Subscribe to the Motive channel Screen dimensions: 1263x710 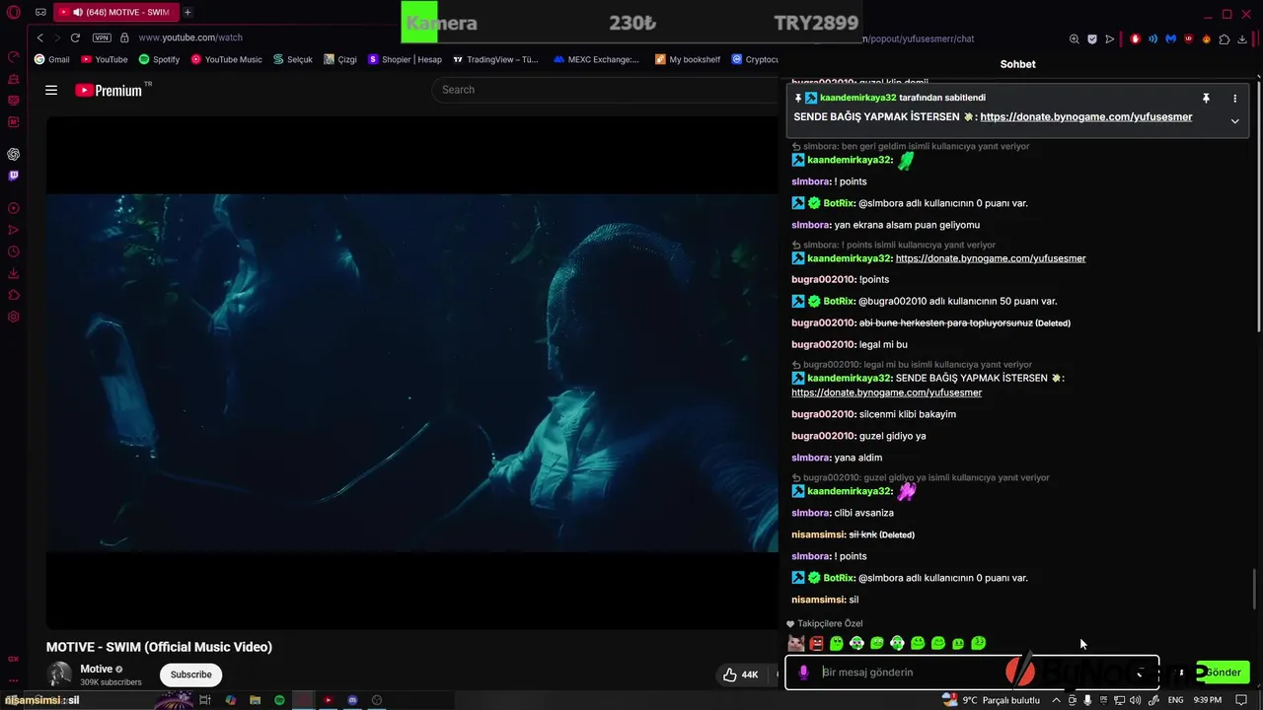point(191,674)
